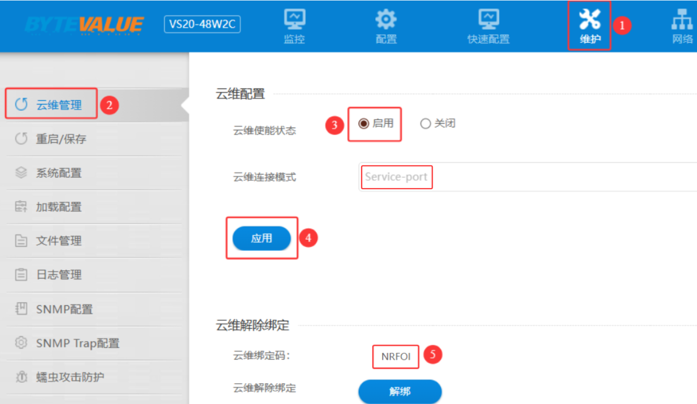Select the 关闭 radio button

pyautogui.click(x=425, y=124)
